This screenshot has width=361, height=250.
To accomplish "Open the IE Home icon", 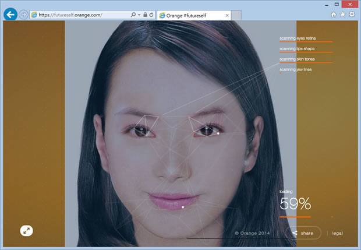I will pos(334,15).
